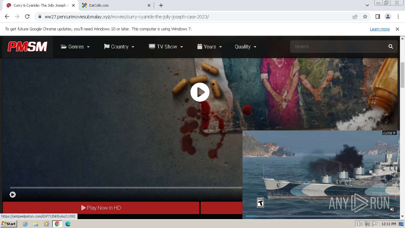Unmute the floating ad video
The width and height of the screenshot is (405, 228).
click(392, 209)
